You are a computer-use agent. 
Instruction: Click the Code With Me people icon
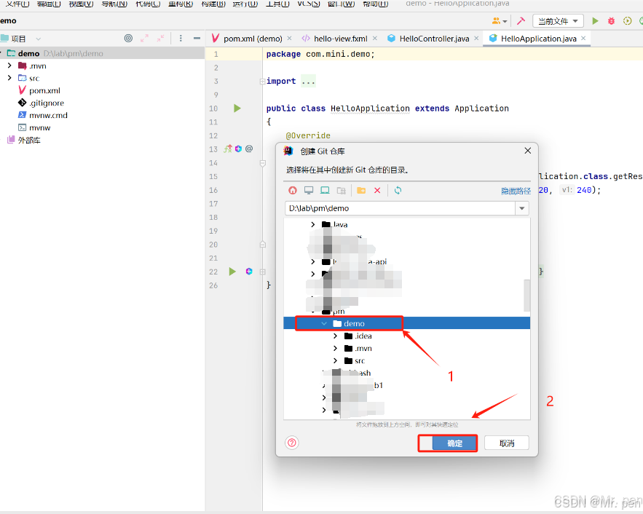pyautogui.click(x=499, y=20)
